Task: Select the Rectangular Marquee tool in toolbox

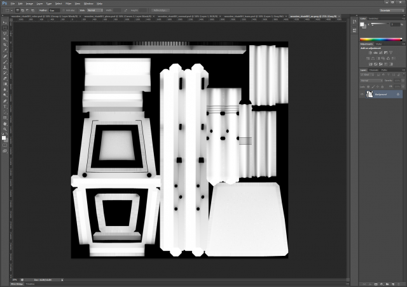Action: pyautogui.click(x=4, y=29)
